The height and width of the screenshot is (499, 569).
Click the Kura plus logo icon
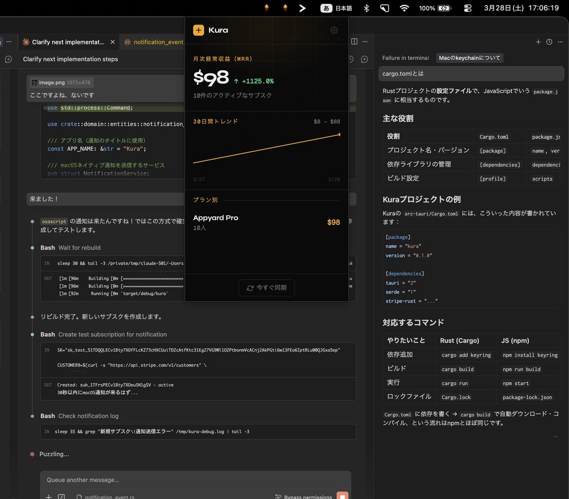(199, 30)
